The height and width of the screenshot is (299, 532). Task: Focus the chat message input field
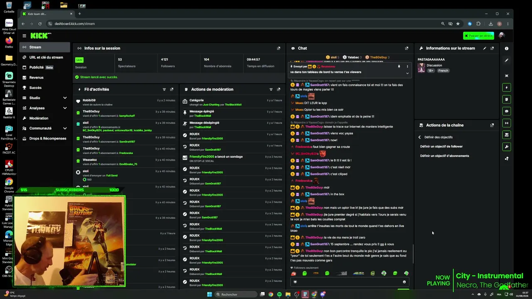[x=349, y=282]
